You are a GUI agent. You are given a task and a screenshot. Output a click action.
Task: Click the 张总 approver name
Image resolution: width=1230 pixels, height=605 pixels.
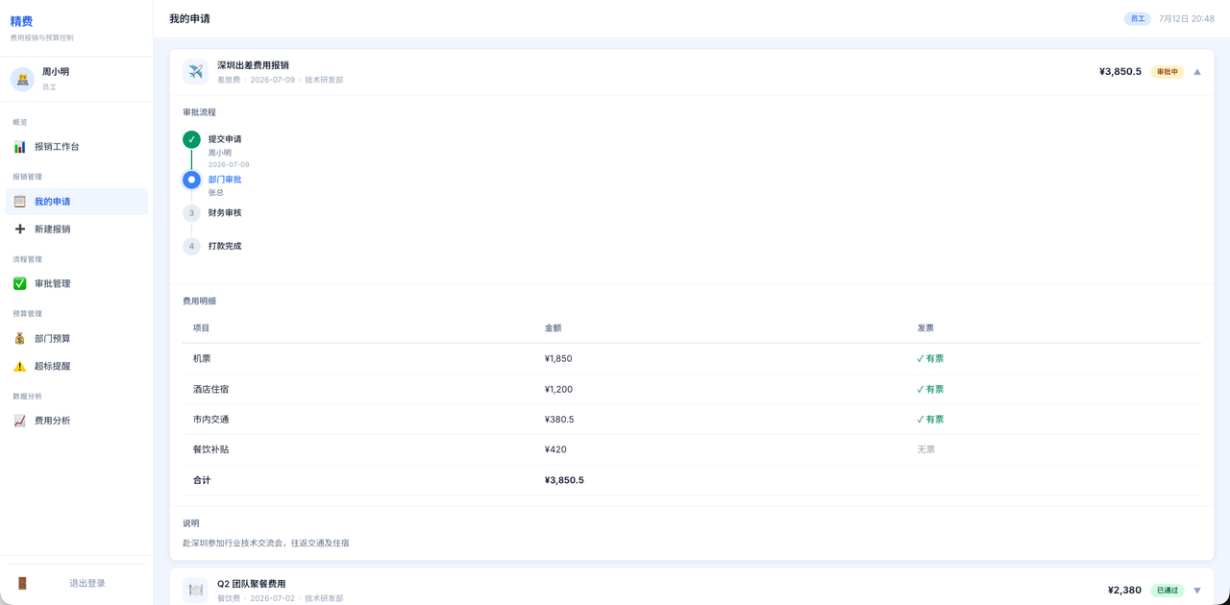[x=216, y=193]
